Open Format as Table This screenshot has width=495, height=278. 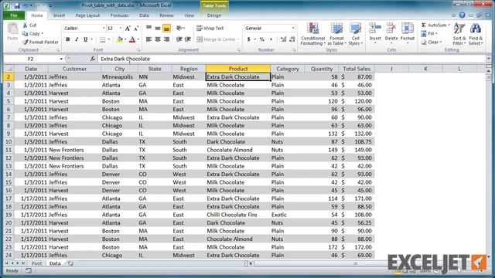click(x=336, y=34)
